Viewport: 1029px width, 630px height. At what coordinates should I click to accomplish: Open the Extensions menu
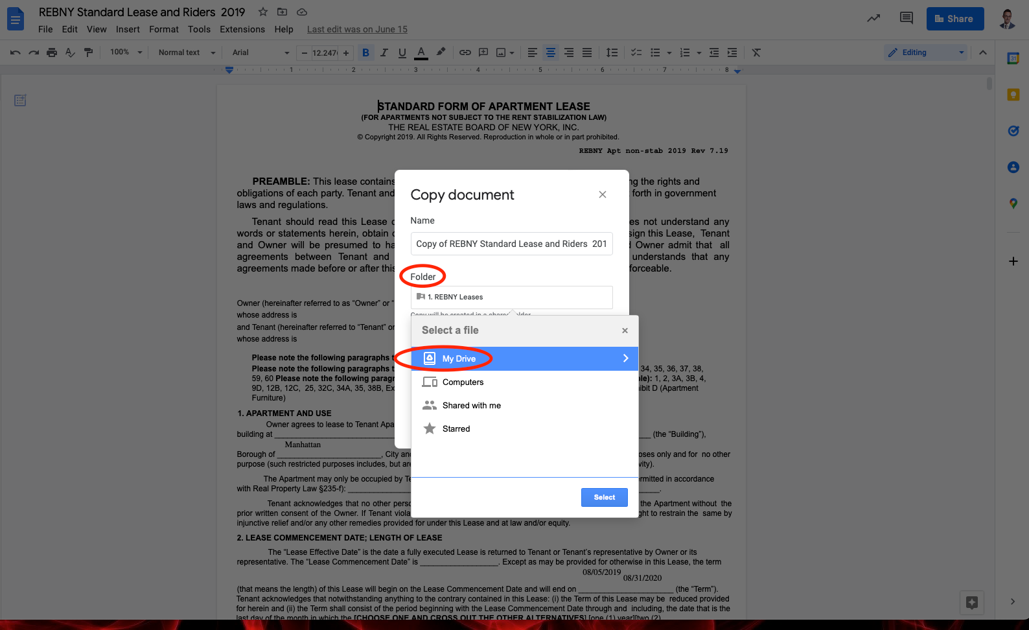[242, 29]
